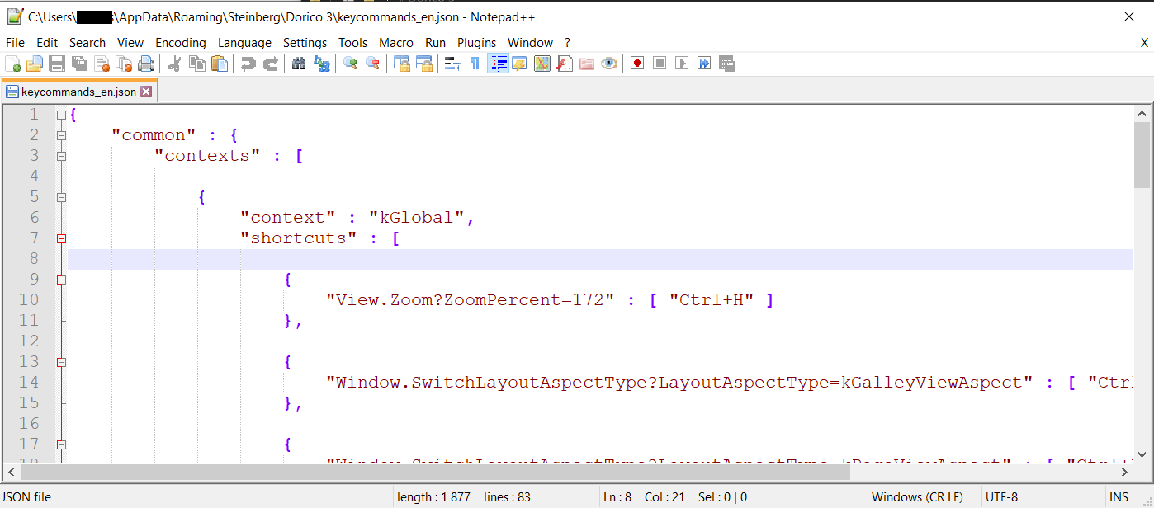This screenshot has width=1154, height=508.
Task: Collapse the "common" block on line 2
Action: pyautogui.click(x=61, y=135)
